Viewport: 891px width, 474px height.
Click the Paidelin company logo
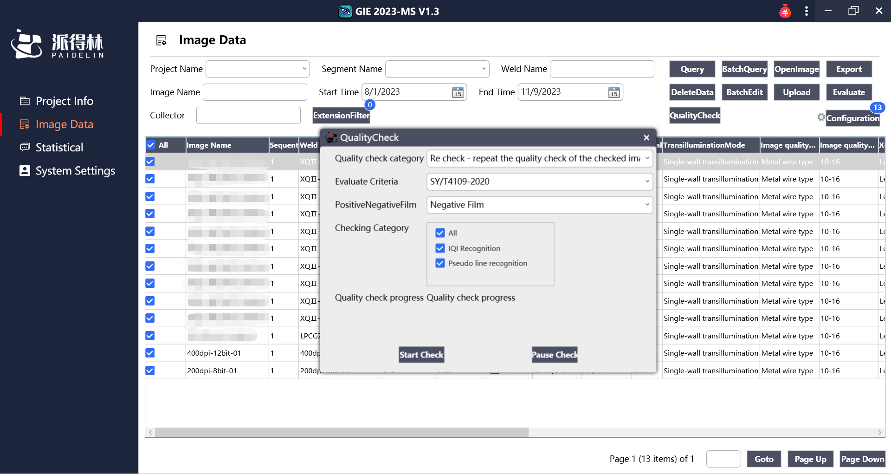coord(58,45)
